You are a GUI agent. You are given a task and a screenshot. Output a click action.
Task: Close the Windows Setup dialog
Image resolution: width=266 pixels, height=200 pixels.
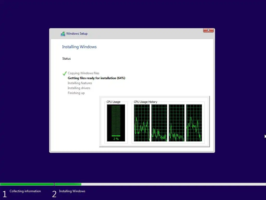(x=208, y=30)
